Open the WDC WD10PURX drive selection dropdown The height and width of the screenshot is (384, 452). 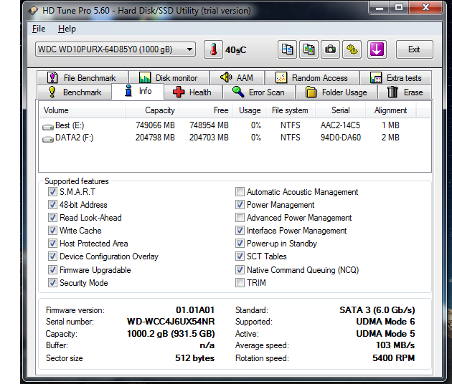click(x=189, y=49)
